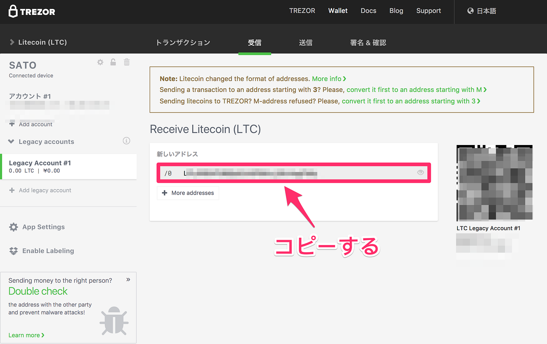Open the TREZOR top navigation item
This screenshot has height=344, width=547.
click(x=302, y=11)
